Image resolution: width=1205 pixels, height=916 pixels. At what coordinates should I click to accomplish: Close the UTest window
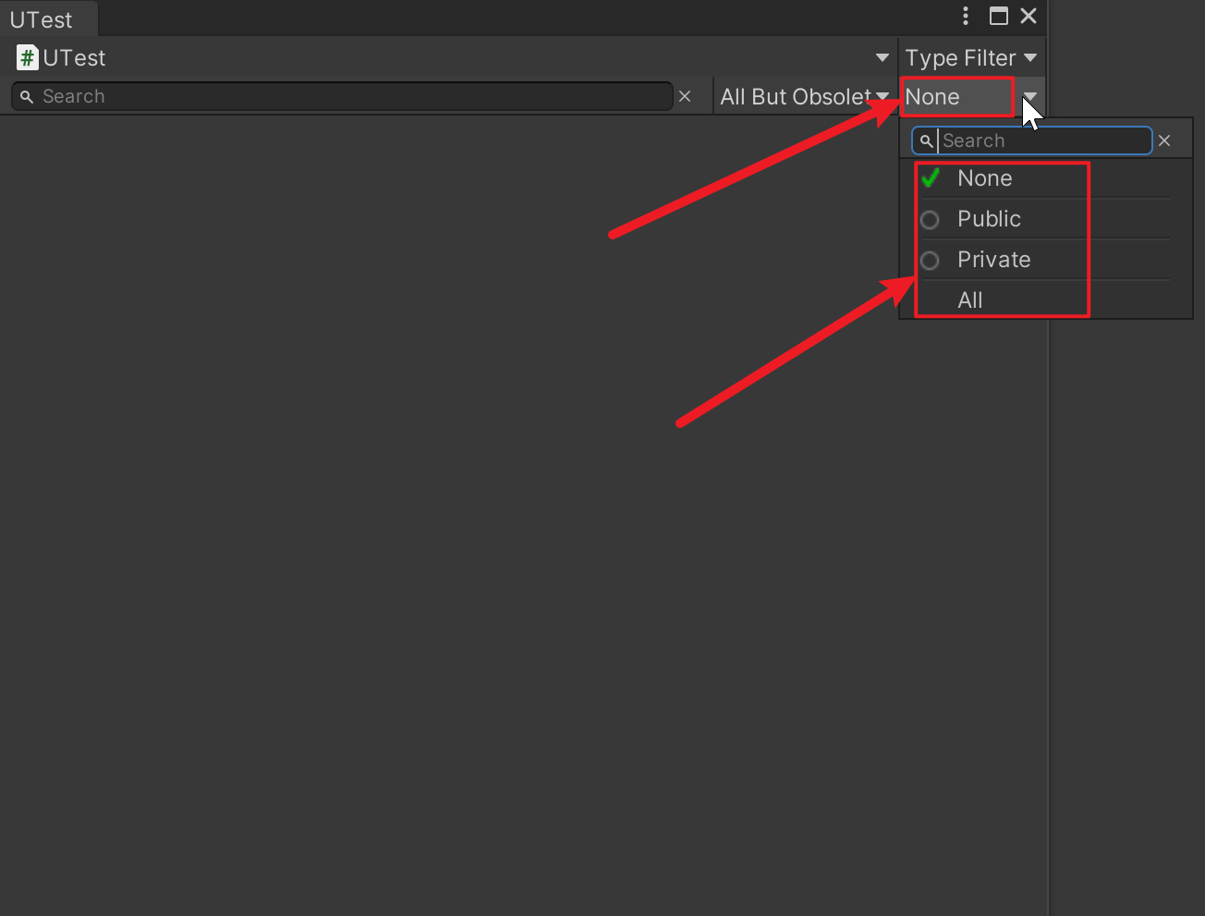1029,16
